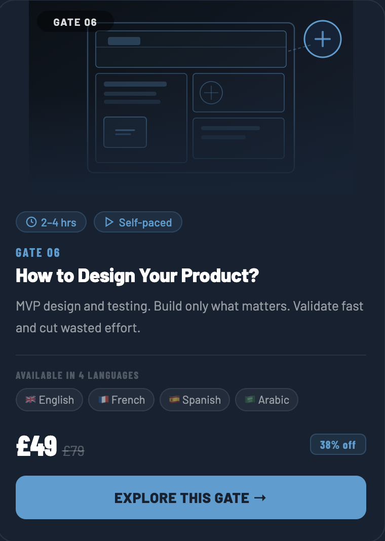Click the clock icon beside 2–4 hrs
The height and width of the screenshot is (541, 385).
[31, 222]
